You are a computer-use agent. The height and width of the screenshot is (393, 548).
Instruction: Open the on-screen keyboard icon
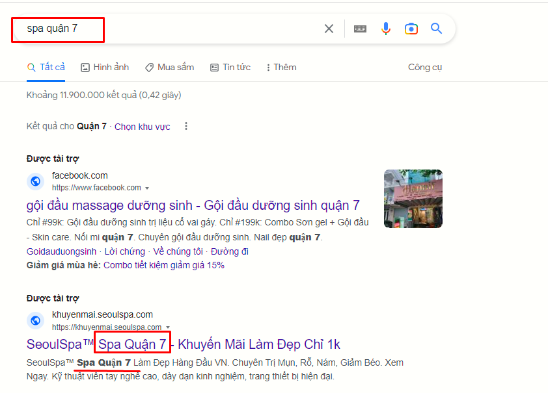click(x=360, y=29)
